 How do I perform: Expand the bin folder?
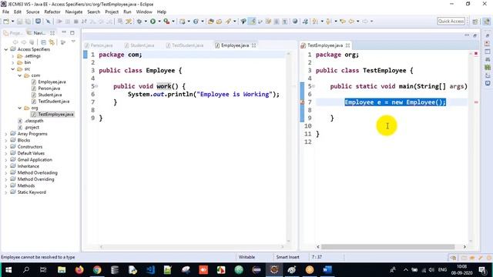13,62
